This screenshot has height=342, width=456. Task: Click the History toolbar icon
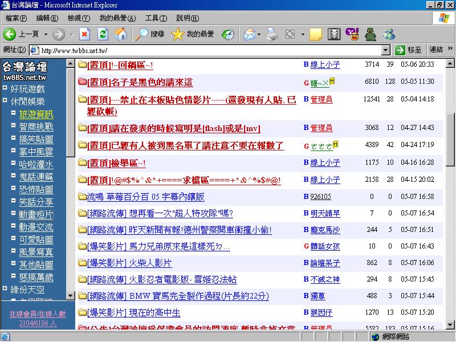coord(227,34)
